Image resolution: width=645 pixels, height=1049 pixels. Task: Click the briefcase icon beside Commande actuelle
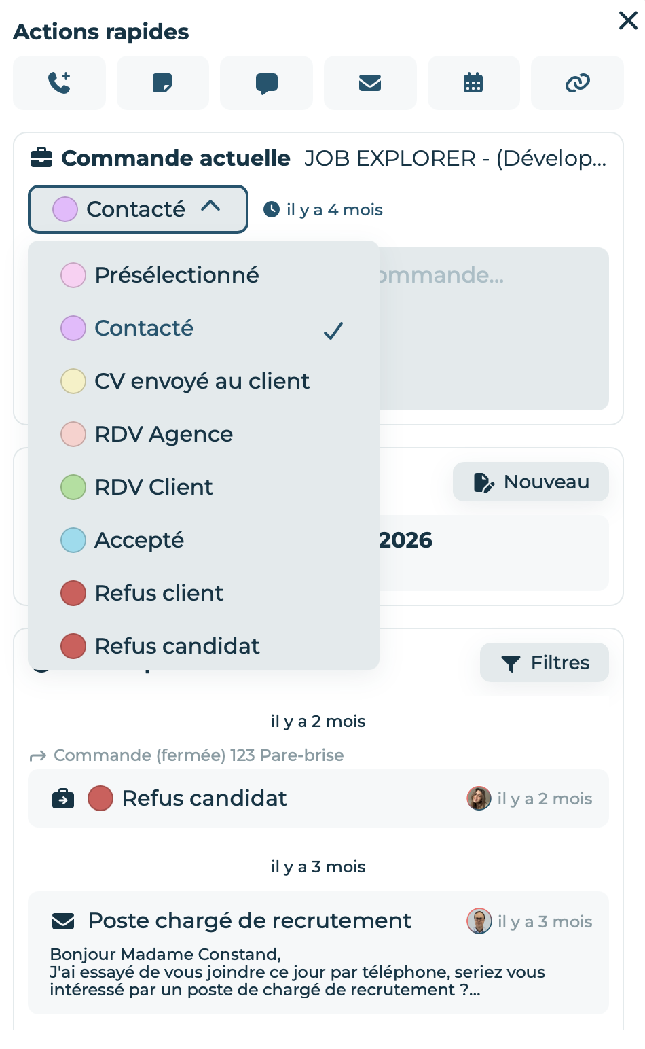41,158
